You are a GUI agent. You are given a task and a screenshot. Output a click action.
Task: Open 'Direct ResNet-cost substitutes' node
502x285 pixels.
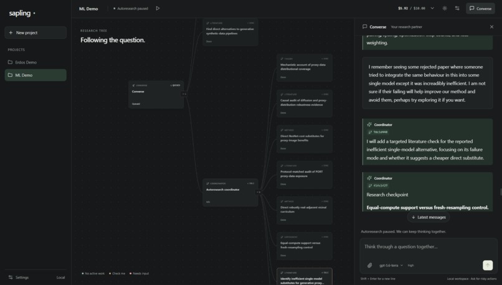tap(305, 139)
